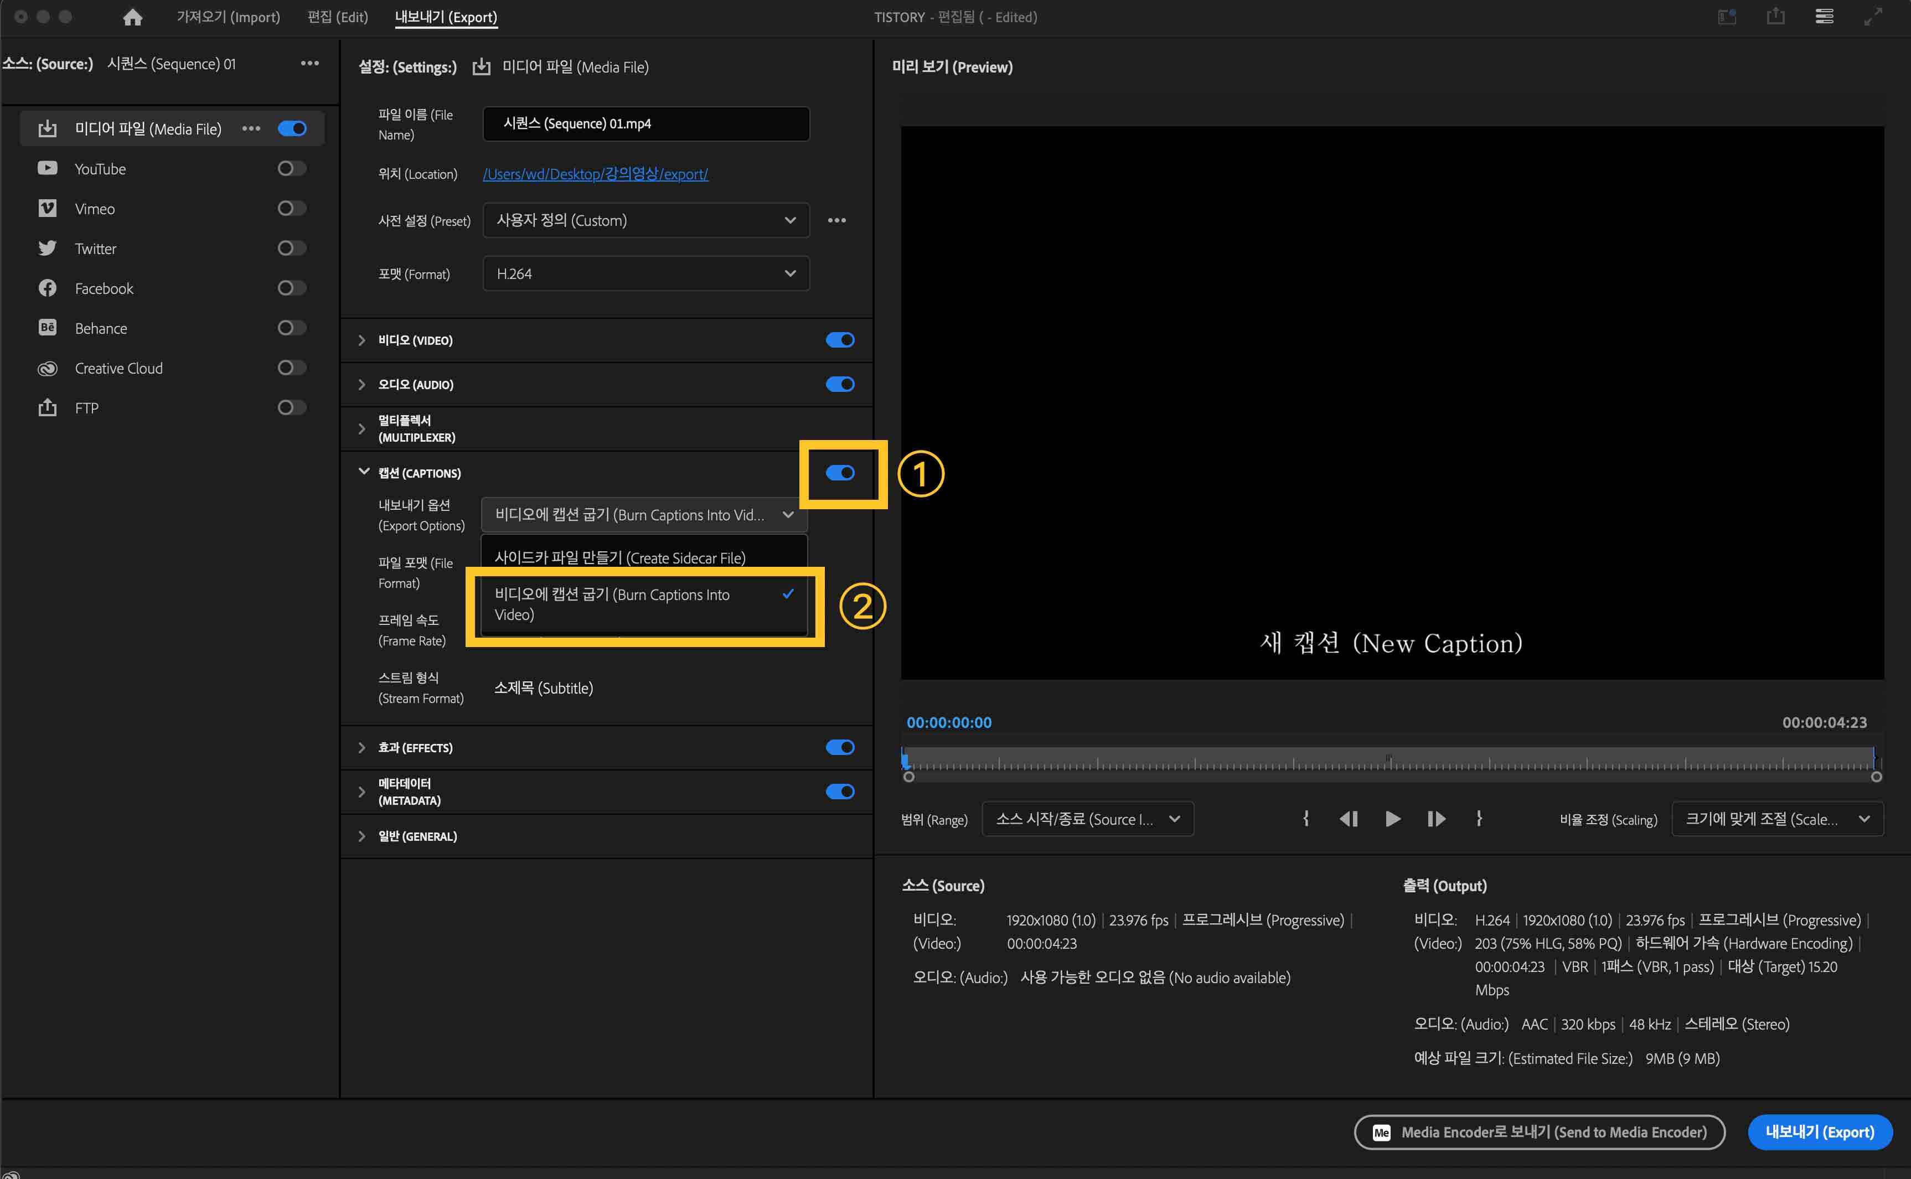Viewport: 1911px width, 1179px height.
Task: Step back one frame in preview
Action: point(1348,819)
